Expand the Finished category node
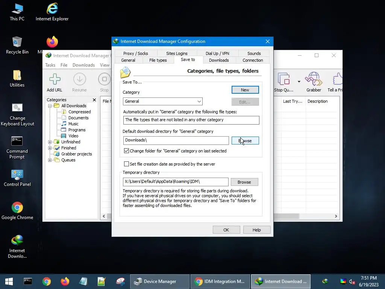The image size is (385, 289). point(50,148)
